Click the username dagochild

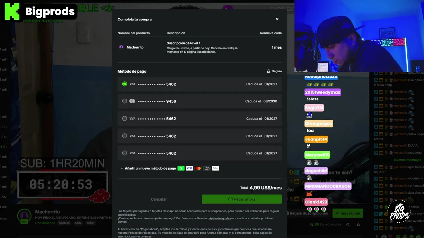(x=316, y=171)
